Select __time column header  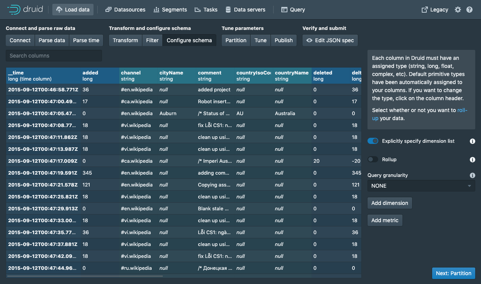pos(43,76)
